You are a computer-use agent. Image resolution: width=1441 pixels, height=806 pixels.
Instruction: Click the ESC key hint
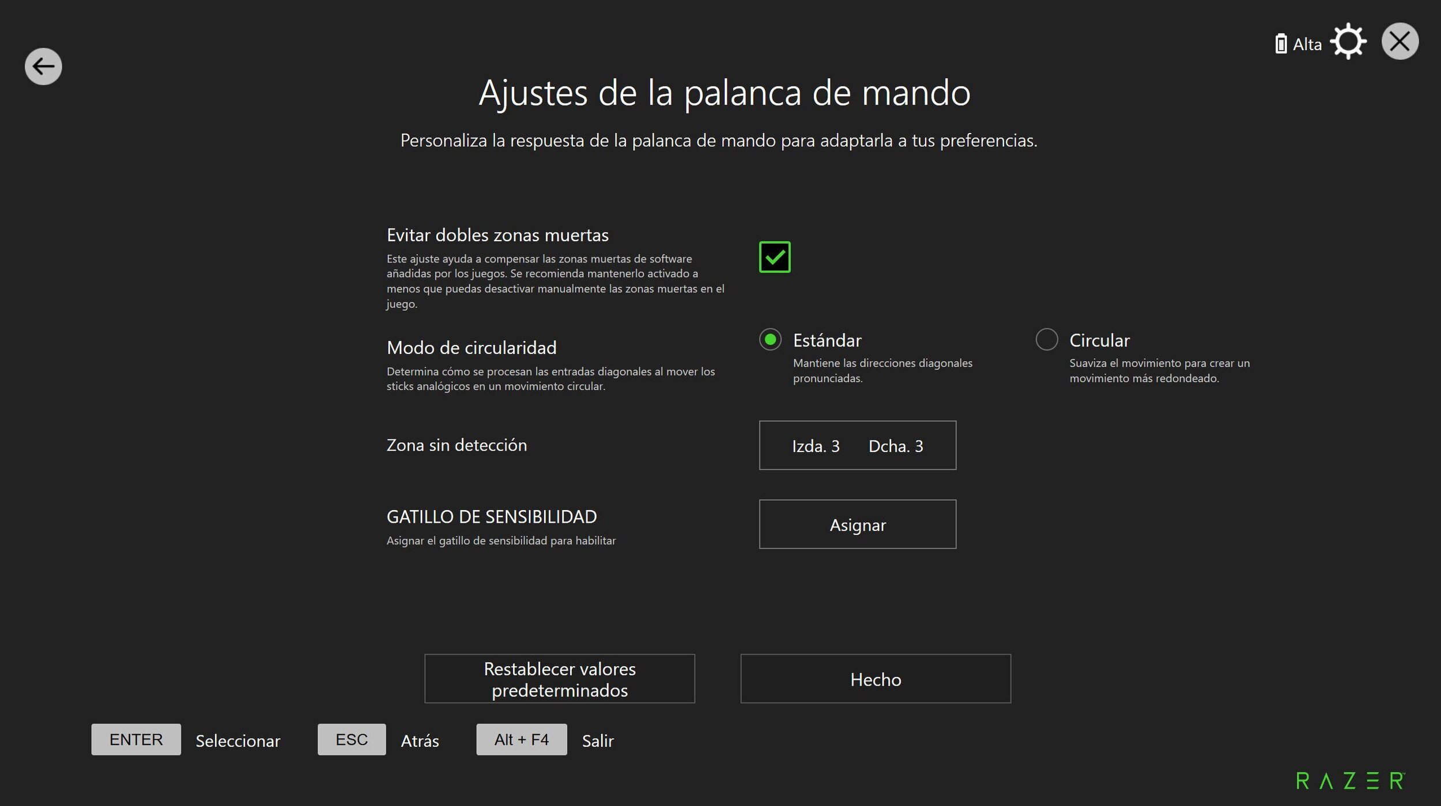(352, 739)
